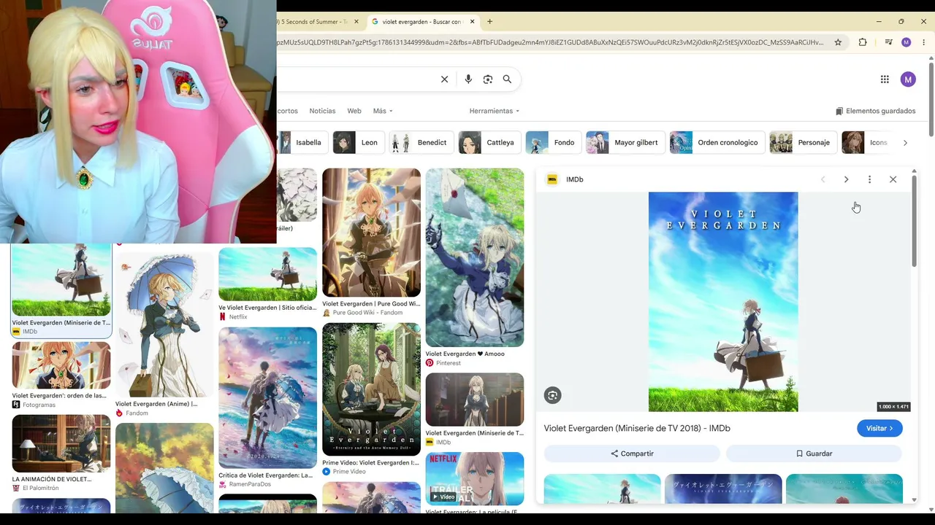Open the El Palomitrón animation image result
This screenshot has width=935, height=525.
(x=61, y=444)
